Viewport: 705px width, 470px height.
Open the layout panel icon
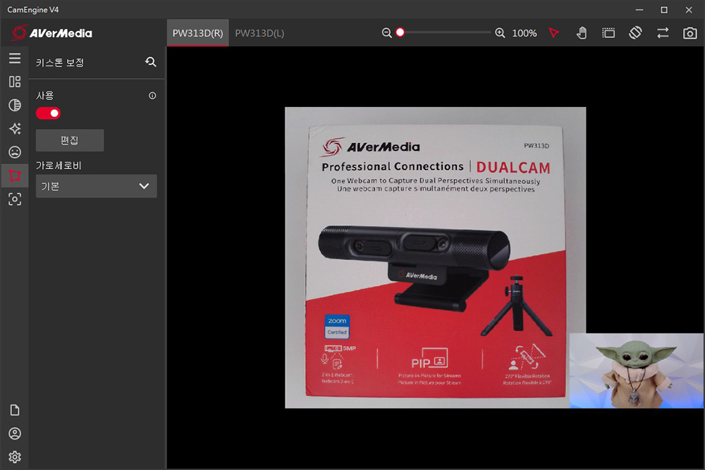point(15,81)
